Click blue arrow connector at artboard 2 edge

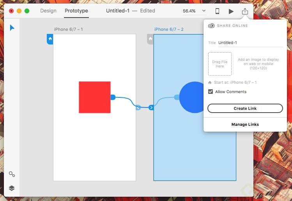(151, 108)
